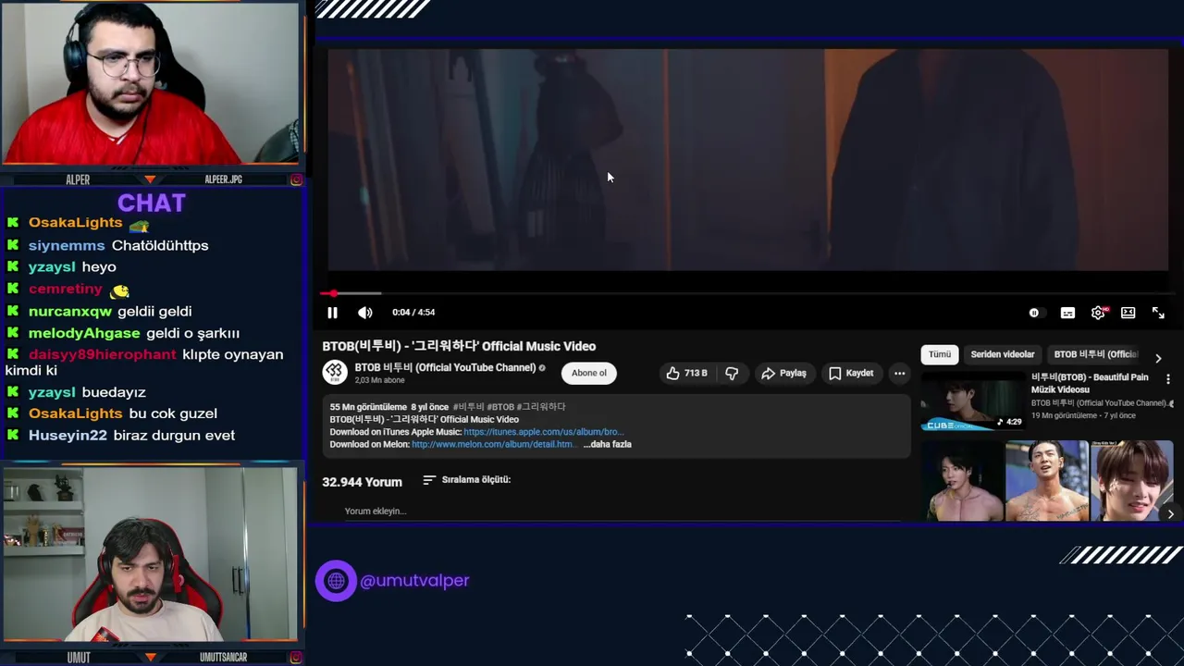Open first Shorts thumbnail in sidebar
This screenshot has width=1184, height=666.
[962, 480]
